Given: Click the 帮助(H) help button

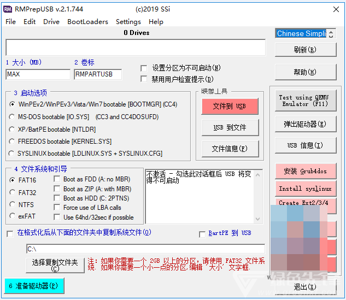Looking at the screenshot, I should coord(306,72).
